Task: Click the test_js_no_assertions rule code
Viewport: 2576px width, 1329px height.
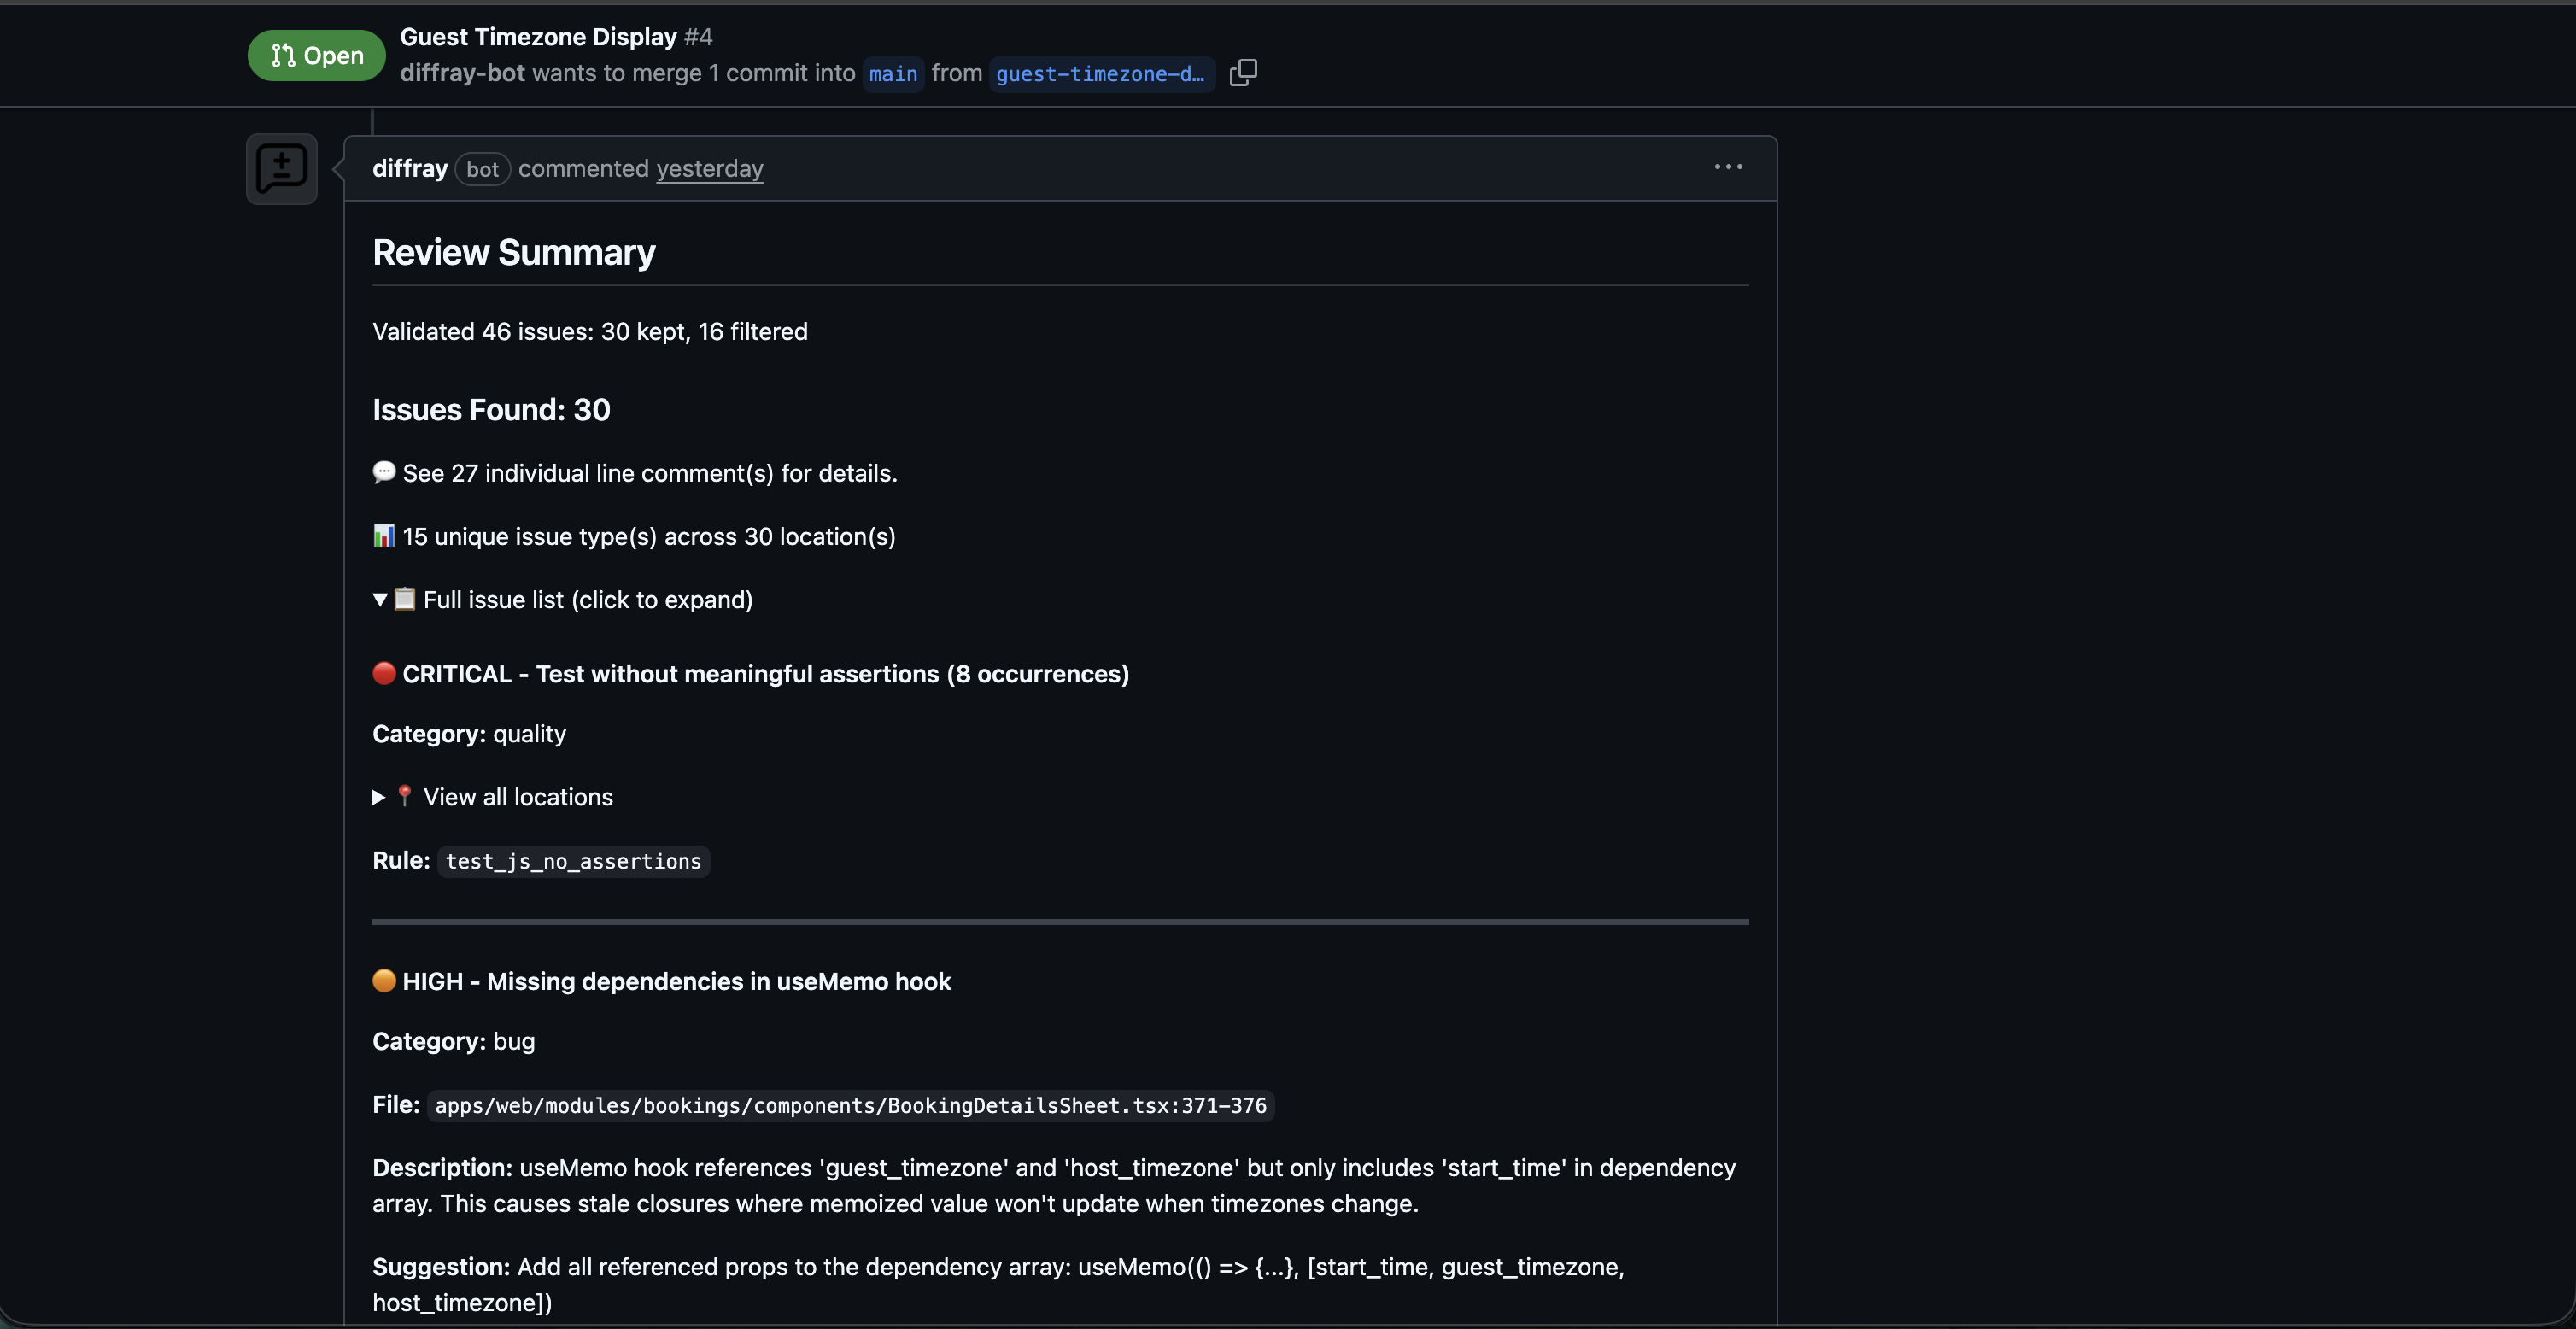Action: (573, 861)
